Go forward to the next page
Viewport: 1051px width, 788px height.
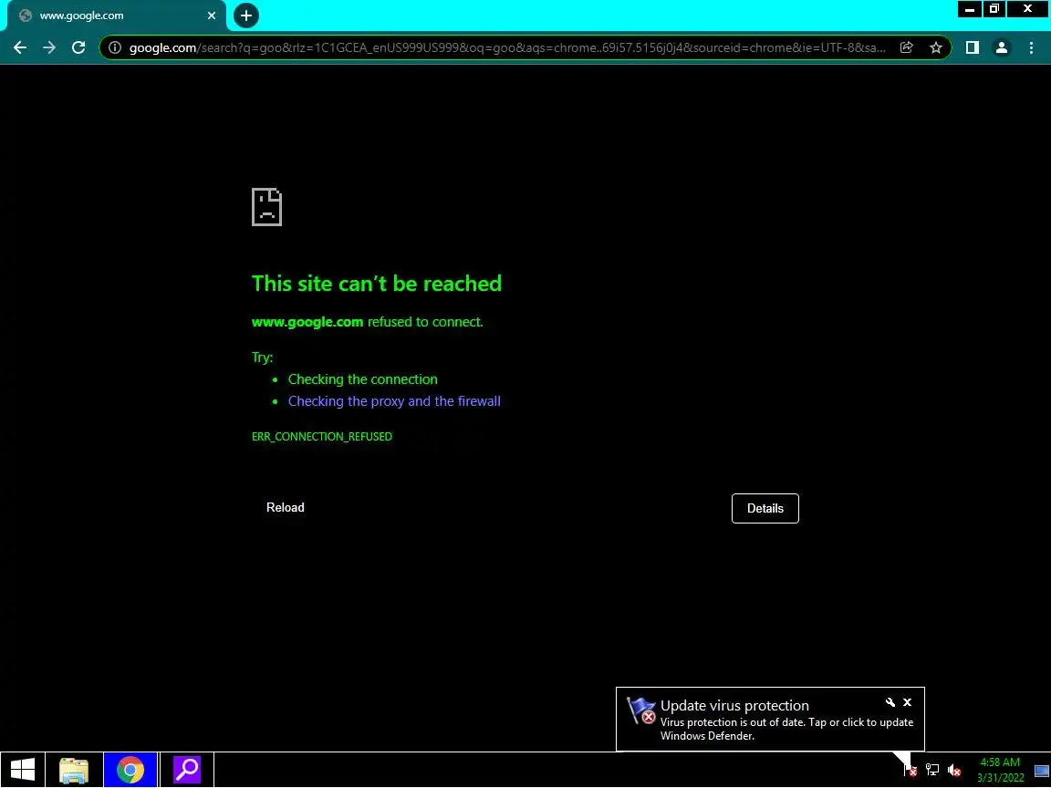pyautogui.click(x=49, y=47)
